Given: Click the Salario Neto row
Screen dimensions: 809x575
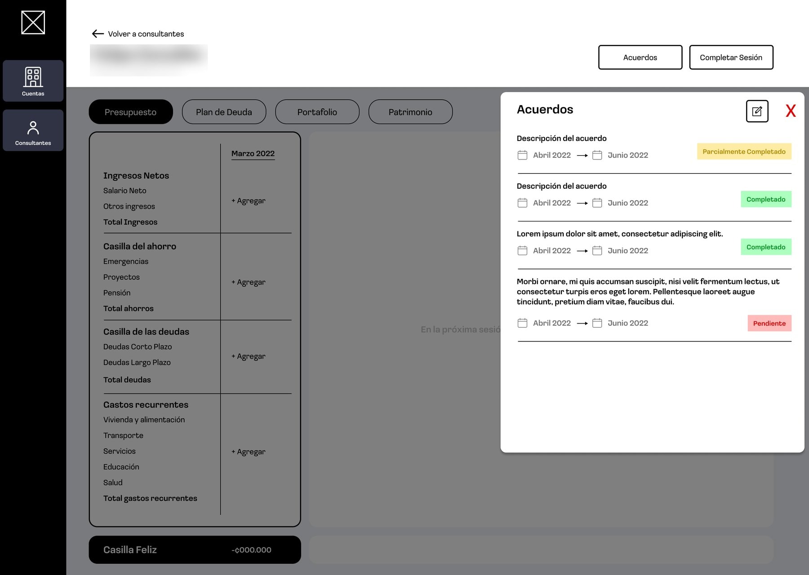Looking at the screenshot, I should pyautogui.click(x=125, y=190).
